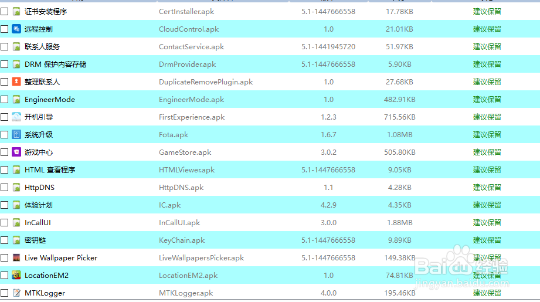Viewport: 540px width, 302px height.
Task: Check the 游戏中心 checkbox
Action: pos(5,152)
